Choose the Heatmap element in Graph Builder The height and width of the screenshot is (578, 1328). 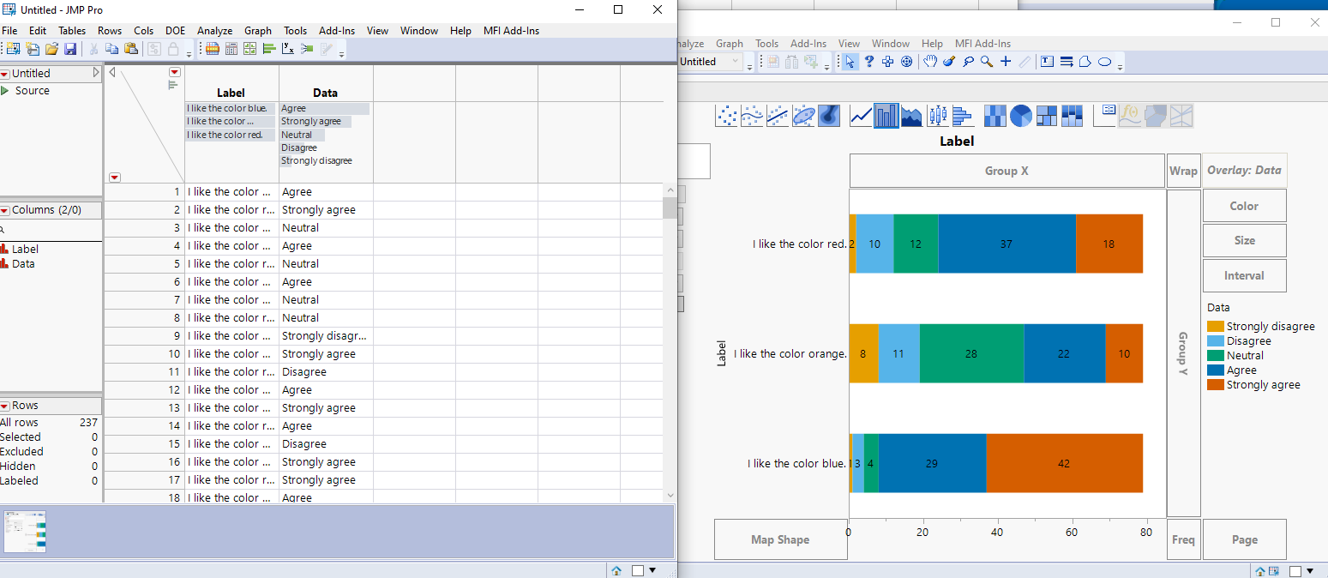[x=994, y=115]
